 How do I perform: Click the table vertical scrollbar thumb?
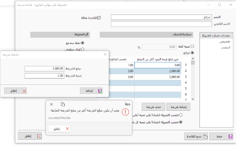point(193,62)
